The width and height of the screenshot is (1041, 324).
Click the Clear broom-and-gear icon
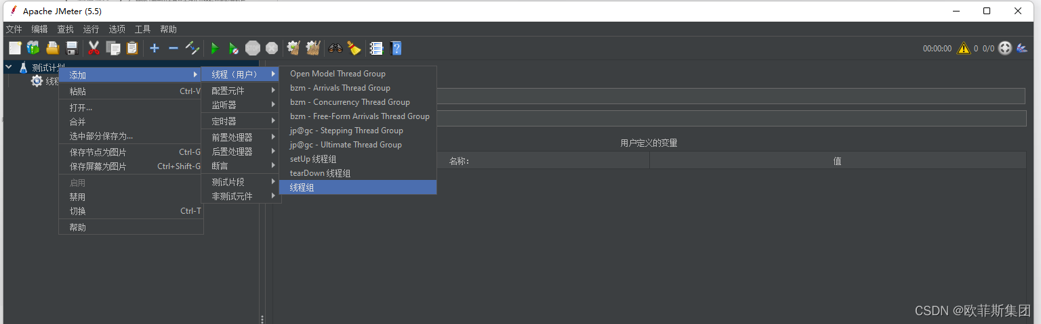click(293, 48)
